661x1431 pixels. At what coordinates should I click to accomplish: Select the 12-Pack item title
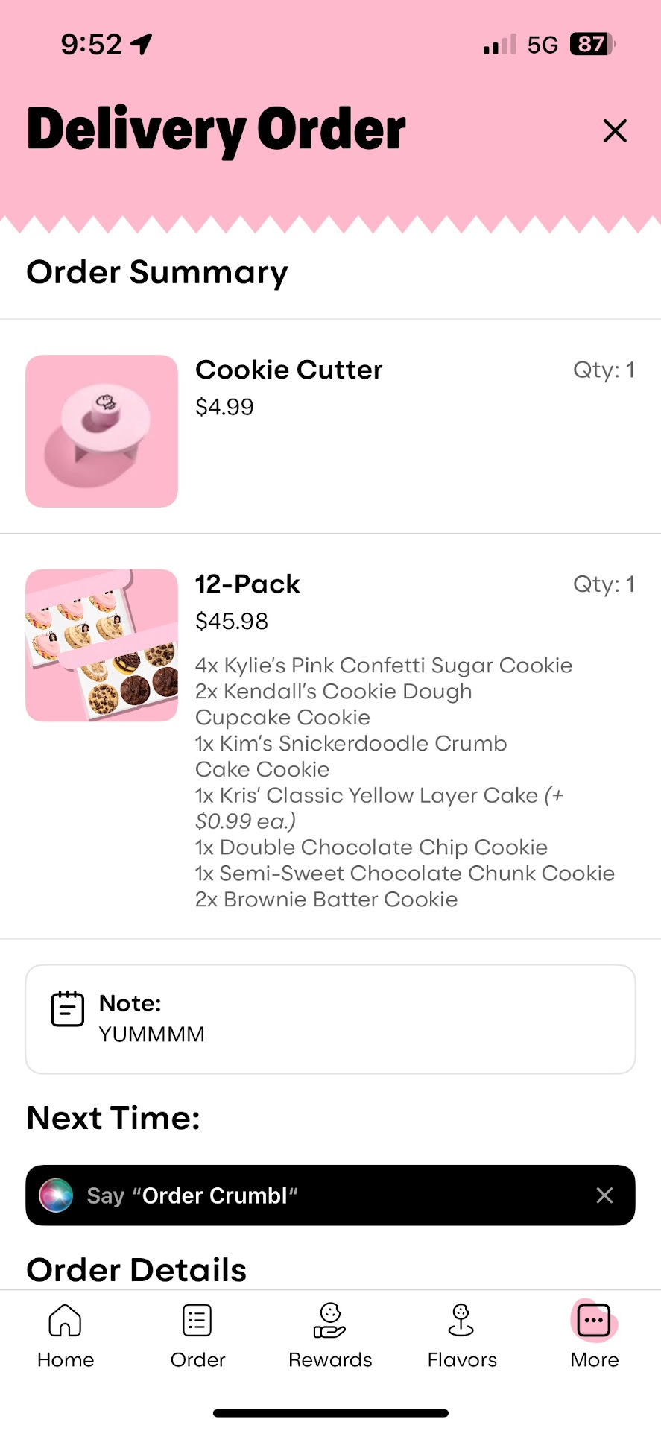(x=247, y=584)
